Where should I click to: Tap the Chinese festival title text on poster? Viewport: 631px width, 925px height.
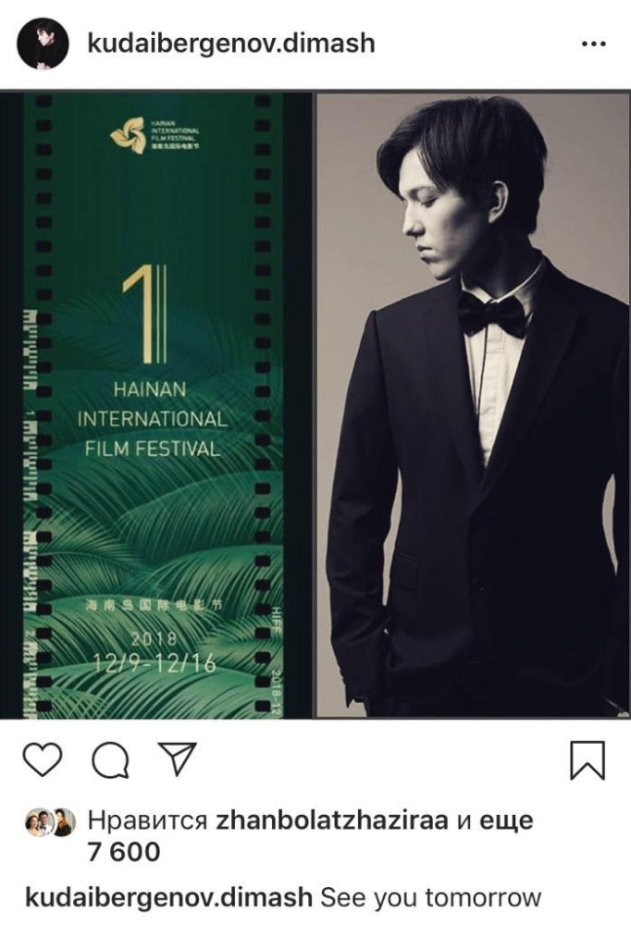155,605
